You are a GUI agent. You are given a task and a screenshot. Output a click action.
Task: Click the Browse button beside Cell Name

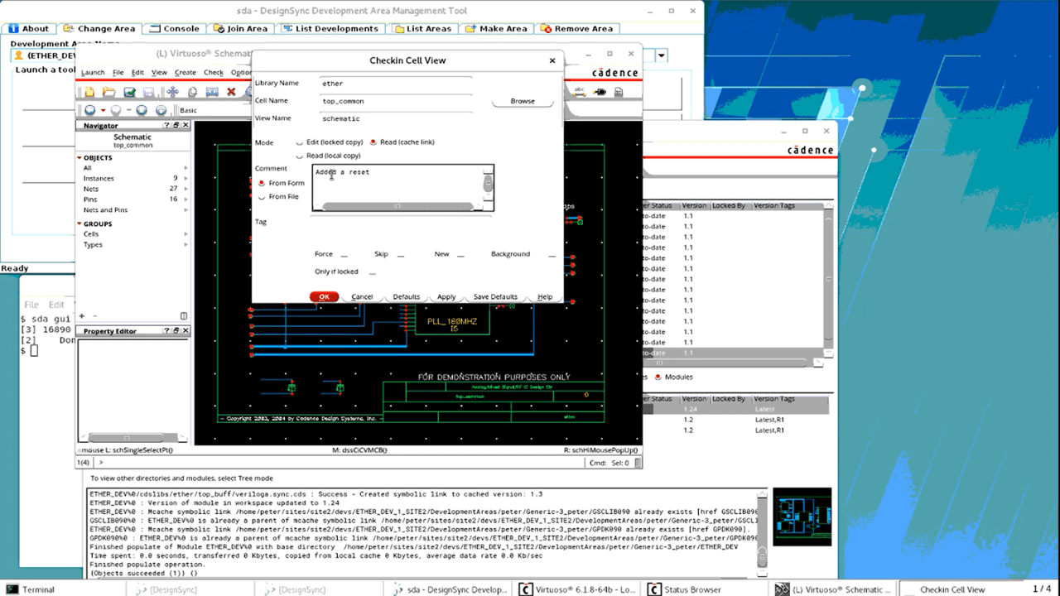522,101
